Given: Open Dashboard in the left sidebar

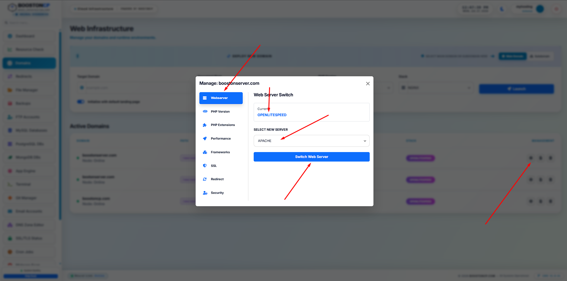Looking at the screenshot, I should [29, 36].
